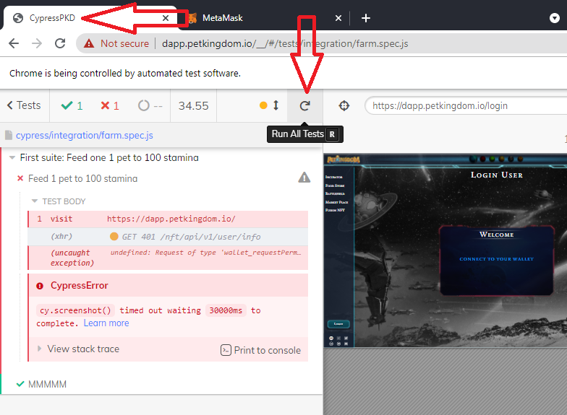The width and height of the screenshot is (567, 415).
Task: Click the browser forward arrow
Action: point(36,43)
